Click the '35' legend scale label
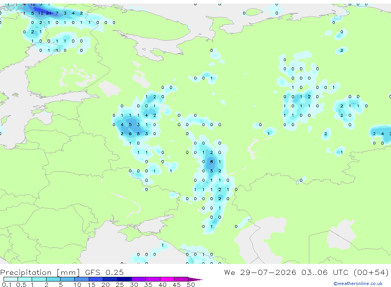Viewport: 391px width, 287px height. coord(148,285)
